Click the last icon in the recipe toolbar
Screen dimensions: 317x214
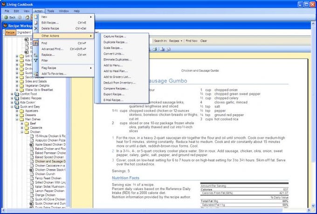pos(168,49)
